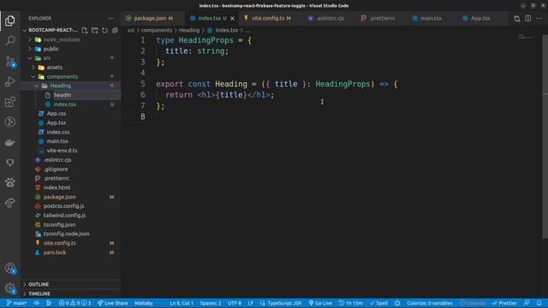
Task: Toggle Go Live server in status bar
Action: tap(320, 303)
